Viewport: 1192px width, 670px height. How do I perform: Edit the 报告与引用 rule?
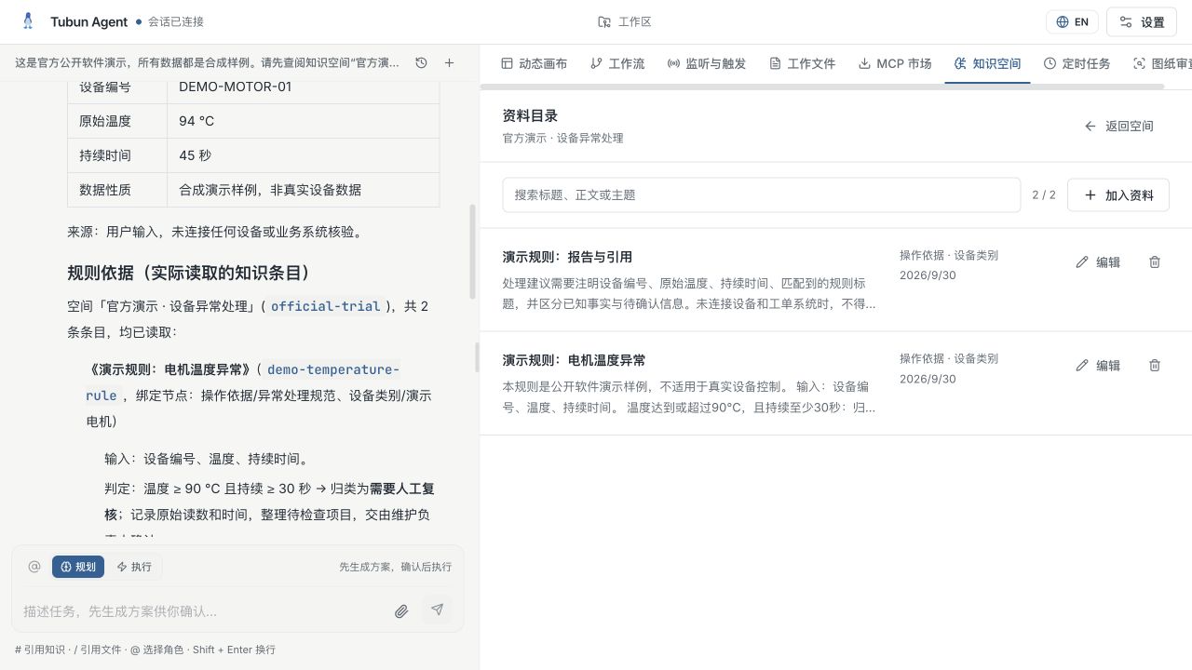(1098, 262)
